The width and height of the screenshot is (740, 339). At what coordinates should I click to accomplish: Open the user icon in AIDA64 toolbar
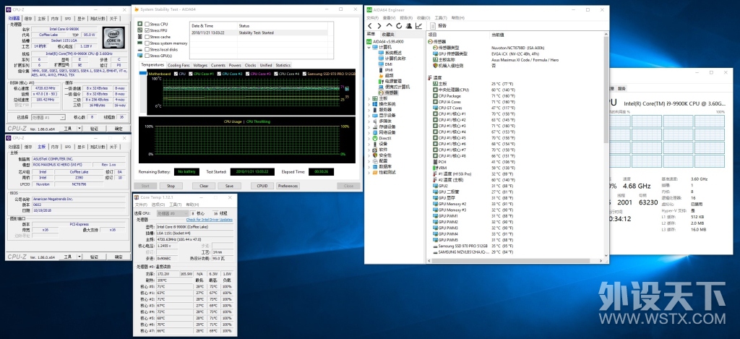point(409,26)
